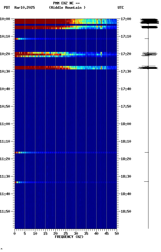The image size is (161, 252).
Task: Click the '11:50' PDT time label
Action: (5, 211)
